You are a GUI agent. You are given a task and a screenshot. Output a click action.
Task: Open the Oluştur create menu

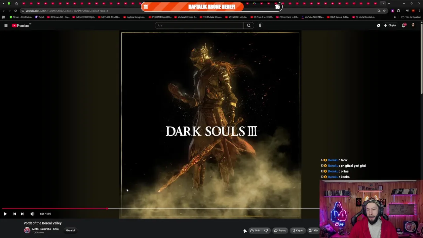390,25
